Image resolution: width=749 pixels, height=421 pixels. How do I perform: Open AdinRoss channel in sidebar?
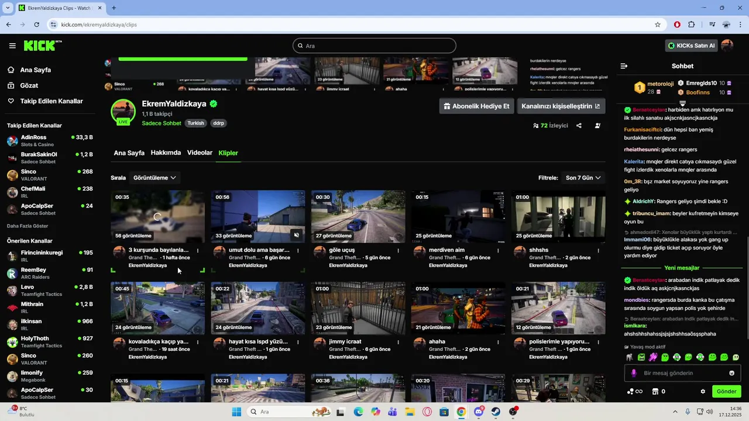click(50, 140)
